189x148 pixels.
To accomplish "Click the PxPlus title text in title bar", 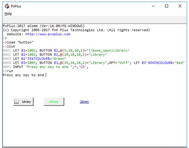I will click(16, 6).
